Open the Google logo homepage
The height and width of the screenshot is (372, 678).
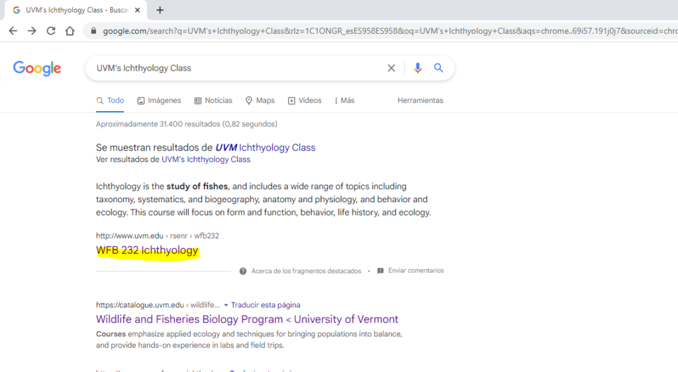coord(37,68)
